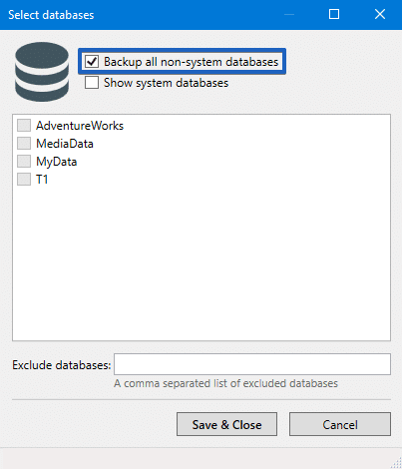
Task: Uncheck Backup all non-system databases checkbox
Action: pyautogui.click(x=92, y=62)
